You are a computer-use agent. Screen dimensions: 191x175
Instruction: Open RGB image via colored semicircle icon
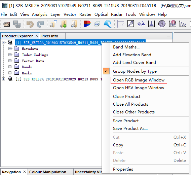click(87, 24)
